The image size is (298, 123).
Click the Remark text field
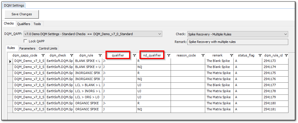tap(237, 42)
